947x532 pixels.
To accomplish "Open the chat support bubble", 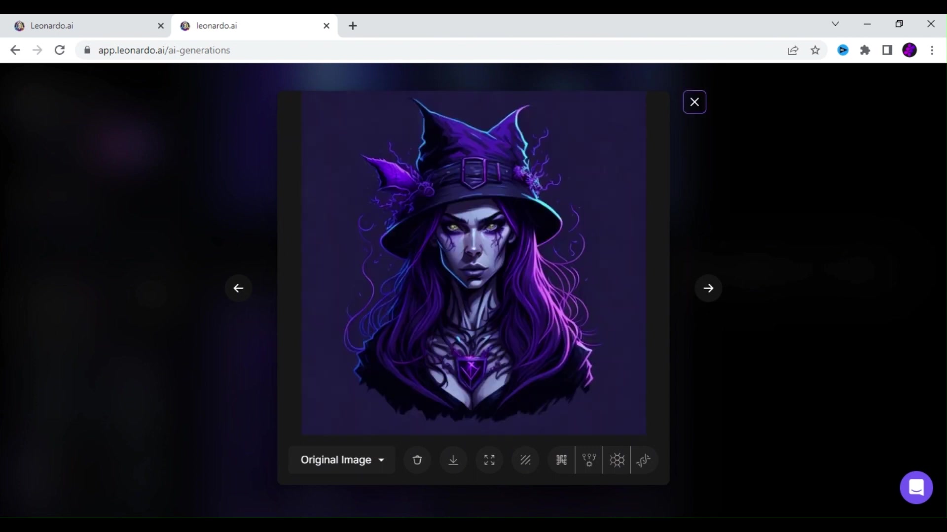I will click(916, 488).
